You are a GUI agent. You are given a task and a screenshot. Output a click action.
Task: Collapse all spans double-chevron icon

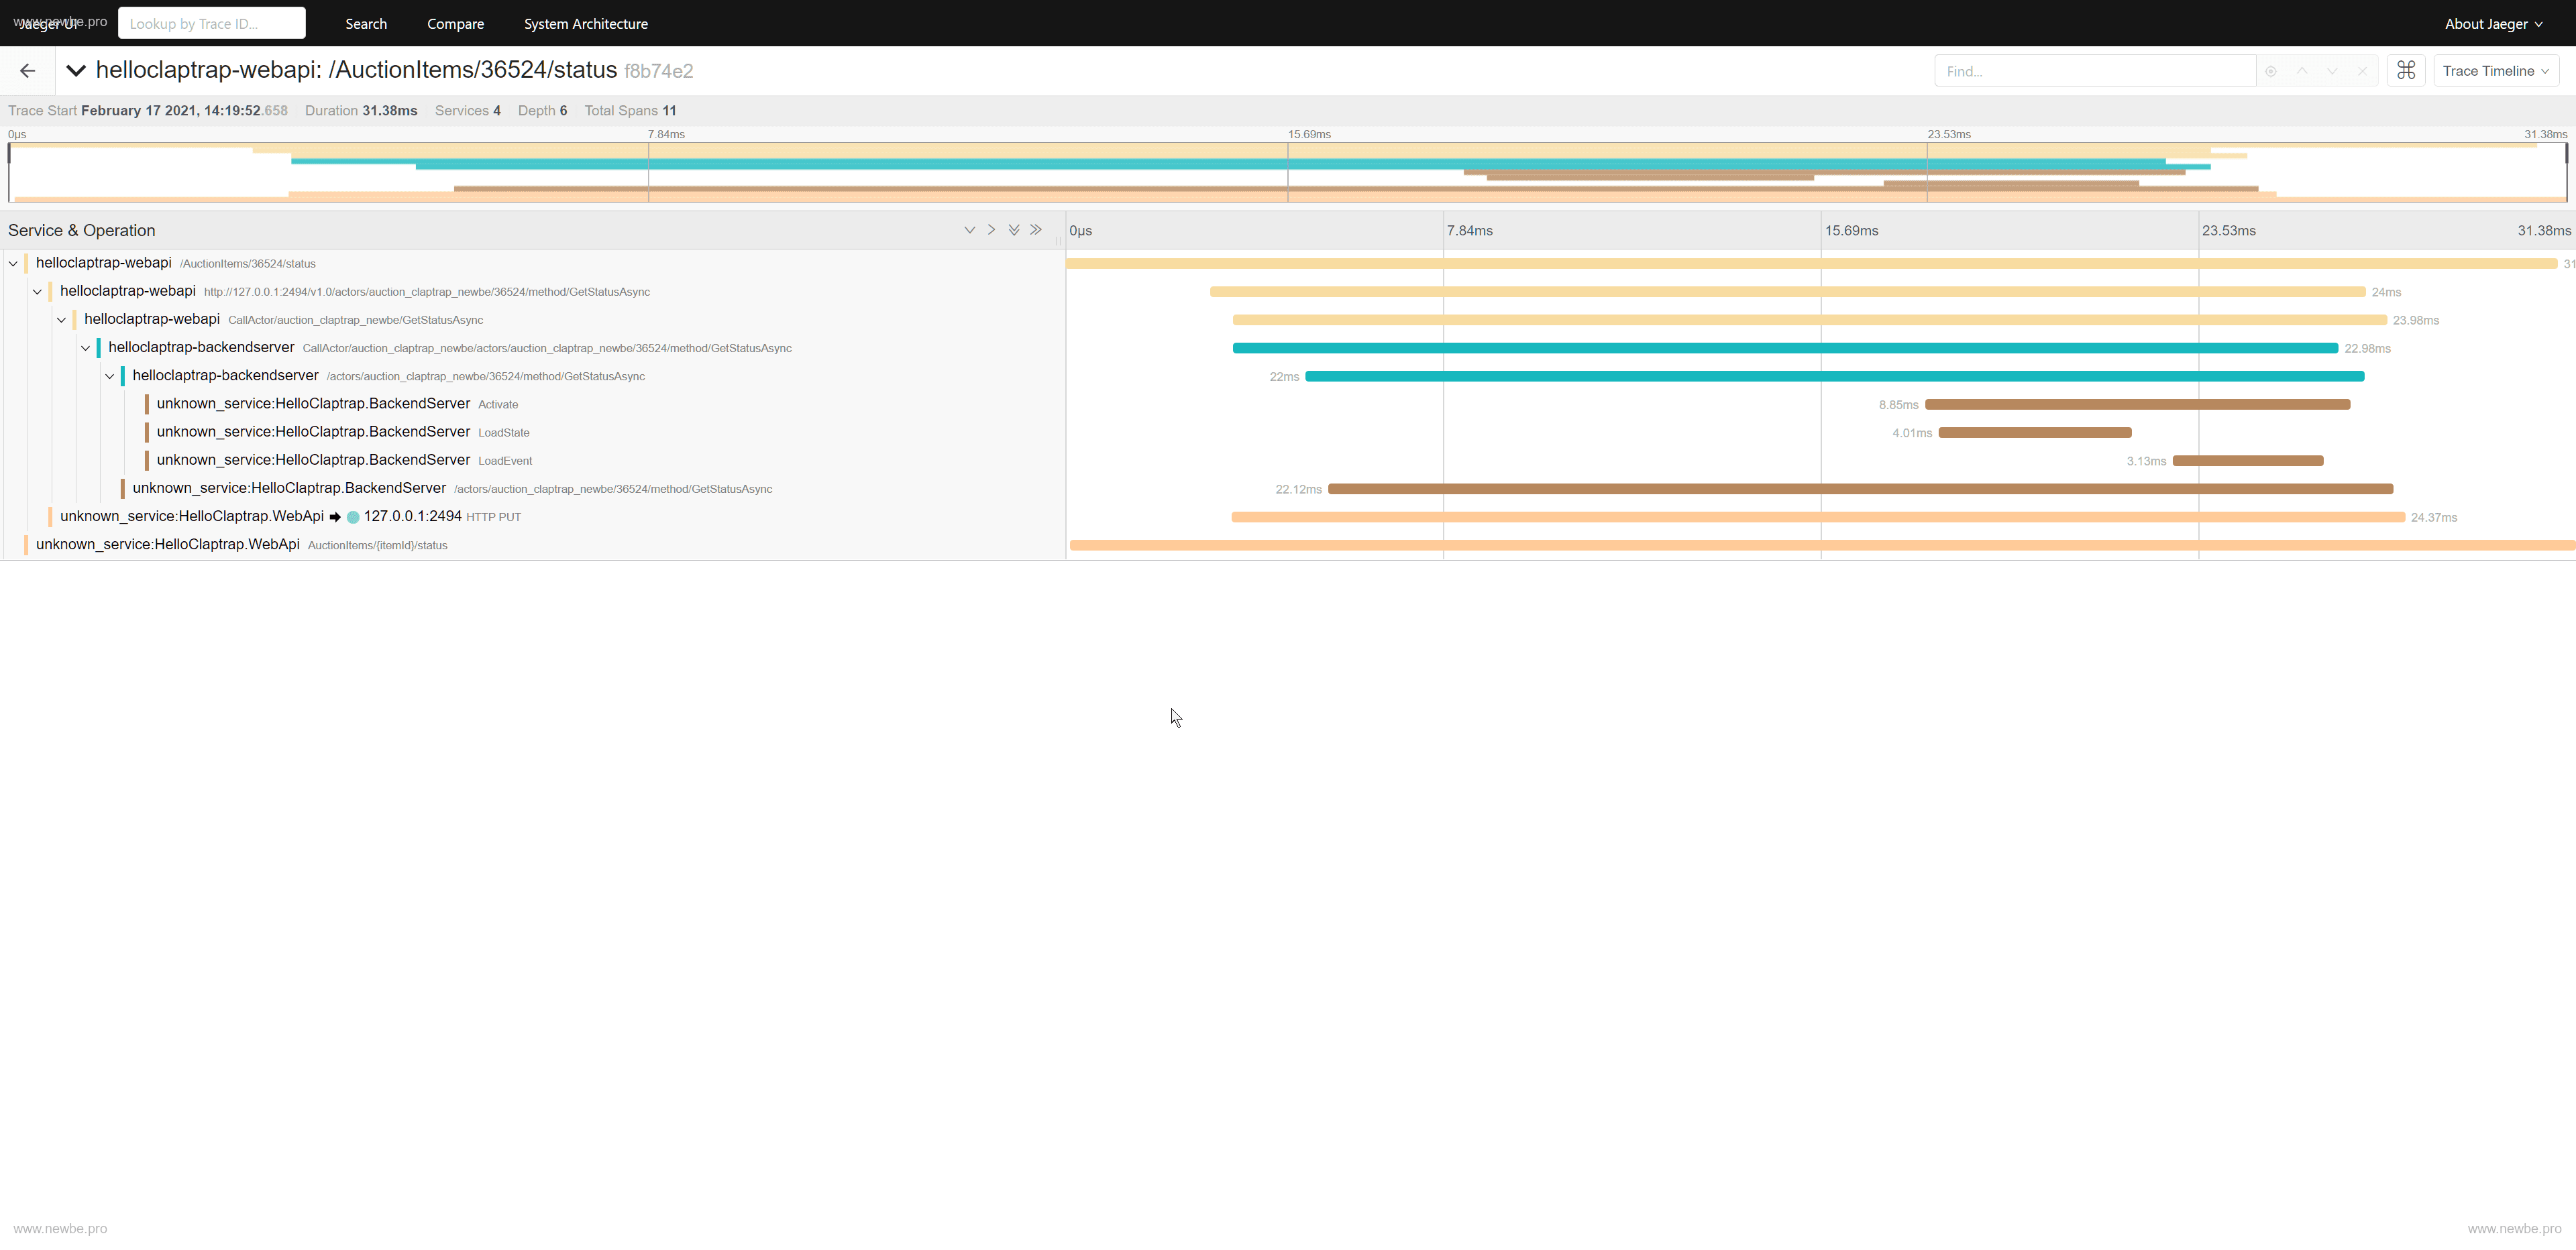(x=1014, y=230)
